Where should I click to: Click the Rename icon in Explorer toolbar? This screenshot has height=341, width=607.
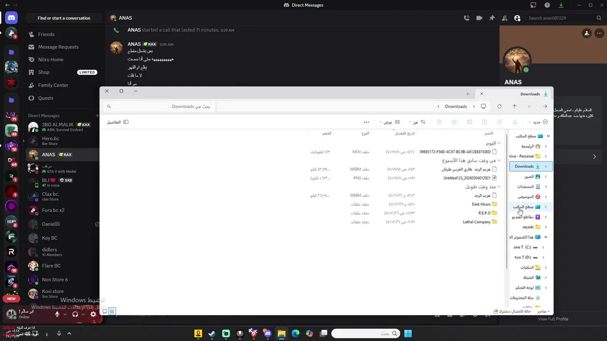[x=469, y=122]
